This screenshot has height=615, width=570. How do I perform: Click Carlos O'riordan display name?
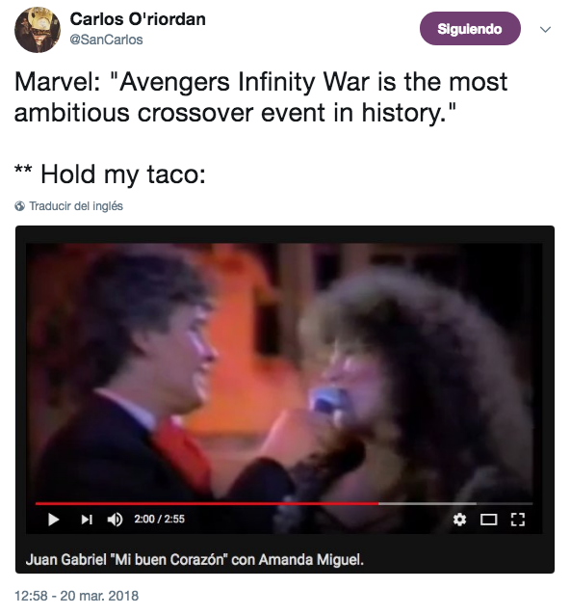tap(138, 19)
